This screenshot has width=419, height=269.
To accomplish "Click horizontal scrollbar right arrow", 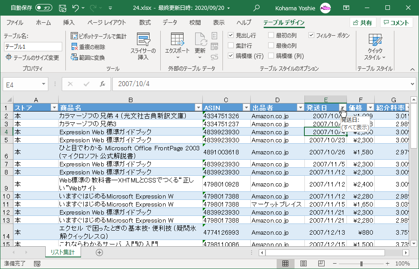I will tap(406, 252).
